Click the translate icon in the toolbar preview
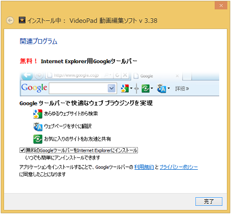Viewport: 231px width, 214px height. click(161, 88)
